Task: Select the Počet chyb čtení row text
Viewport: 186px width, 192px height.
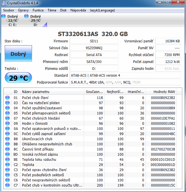Action: point(35,98)
